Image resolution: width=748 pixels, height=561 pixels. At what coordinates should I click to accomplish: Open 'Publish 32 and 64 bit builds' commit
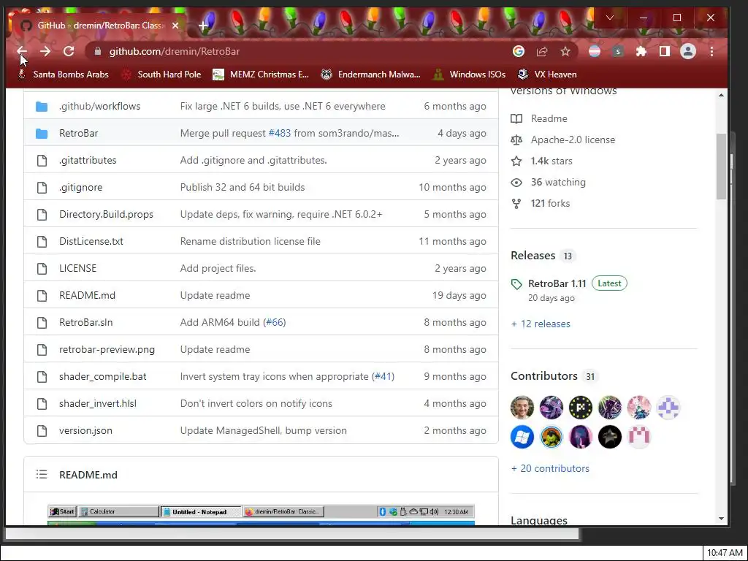click(x=243, y=188)
